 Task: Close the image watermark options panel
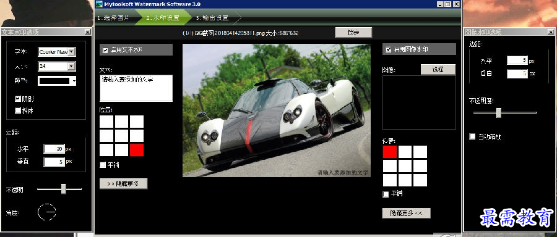551,32
